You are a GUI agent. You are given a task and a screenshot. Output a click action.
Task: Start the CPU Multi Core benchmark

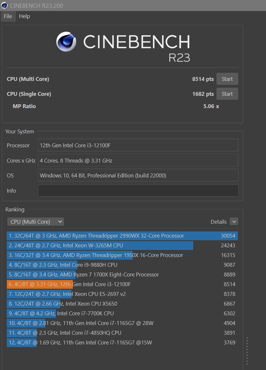[x=227, y=79]
